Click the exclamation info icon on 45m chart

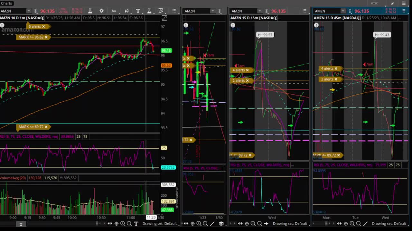coord(316,25)
